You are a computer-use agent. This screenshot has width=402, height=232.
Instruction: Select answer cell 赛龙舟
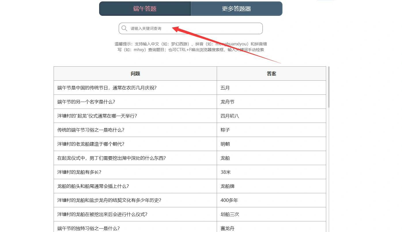pyautogui.click(x=271, y=227)
